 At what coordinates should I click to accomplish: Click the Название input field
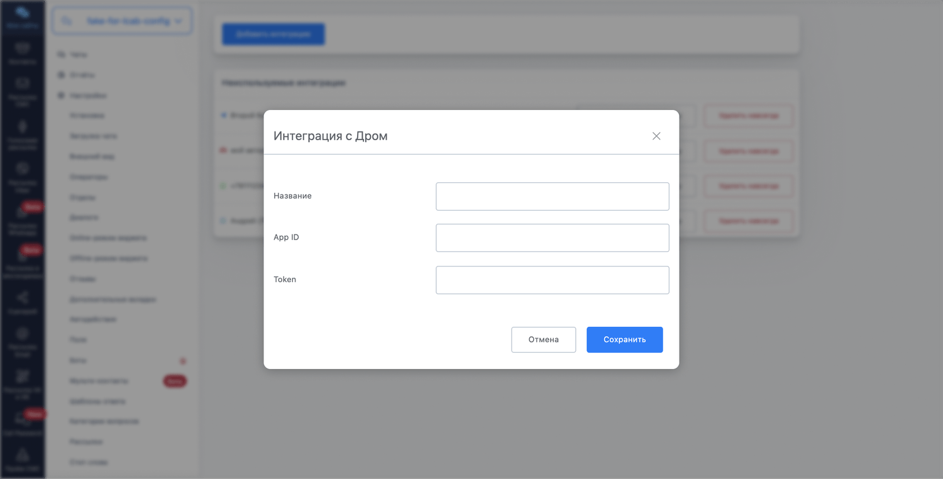click(553, 196)
